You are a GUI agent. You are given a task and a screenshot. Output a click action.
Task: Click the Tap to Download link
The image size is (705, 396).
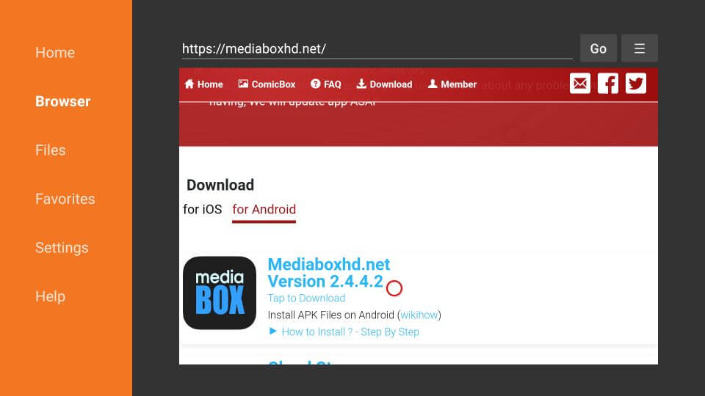(x=307, y=298)
